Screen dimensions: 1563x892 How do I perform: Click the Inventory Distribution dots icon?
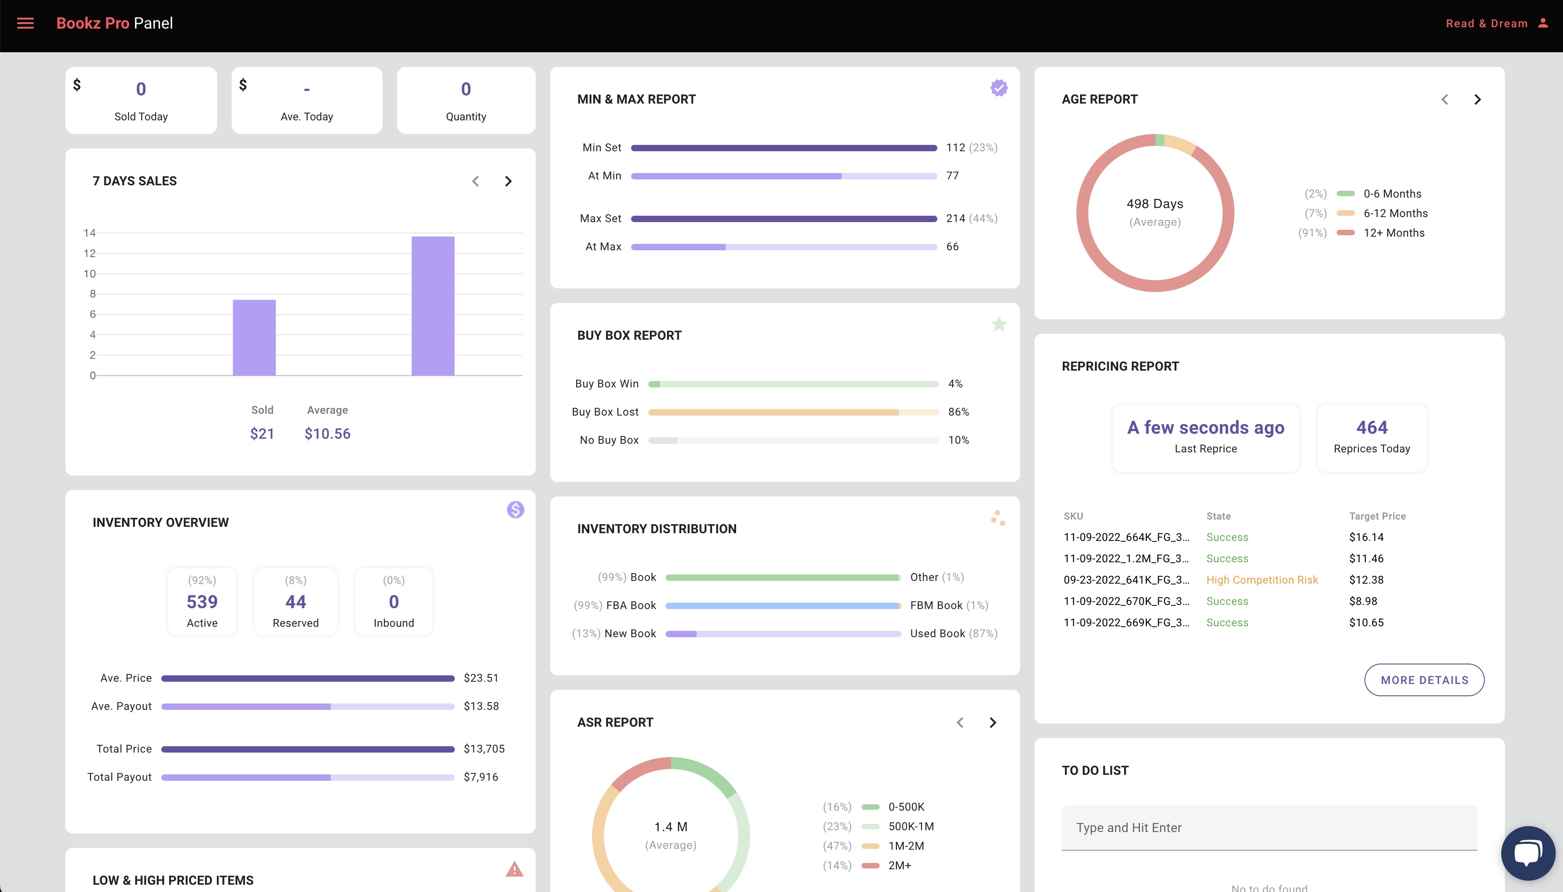point(997,518)
